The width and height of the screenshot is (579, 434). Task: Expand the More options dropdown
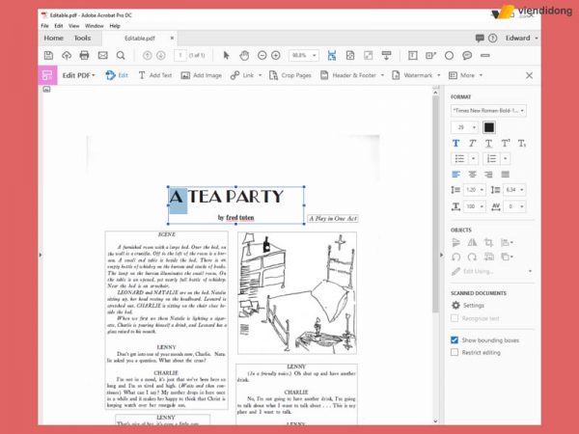[481, 75]
